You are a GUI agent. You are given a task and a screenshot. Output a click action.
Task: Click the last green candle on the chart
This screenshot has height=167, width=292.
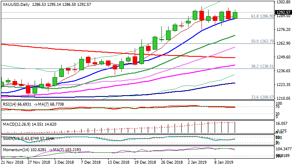coord(235,15)
